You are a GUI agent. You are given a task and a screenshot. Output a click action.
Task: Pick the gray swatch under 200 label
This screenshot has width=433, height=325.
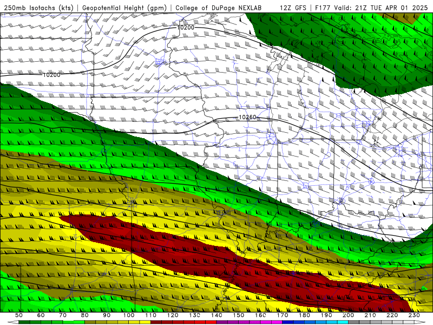point(354,322)
